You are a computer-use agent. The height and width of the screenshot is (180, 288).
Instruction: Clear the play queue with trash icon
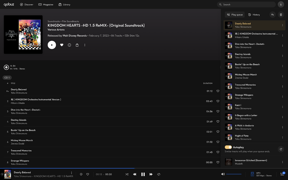click(281, 15)
